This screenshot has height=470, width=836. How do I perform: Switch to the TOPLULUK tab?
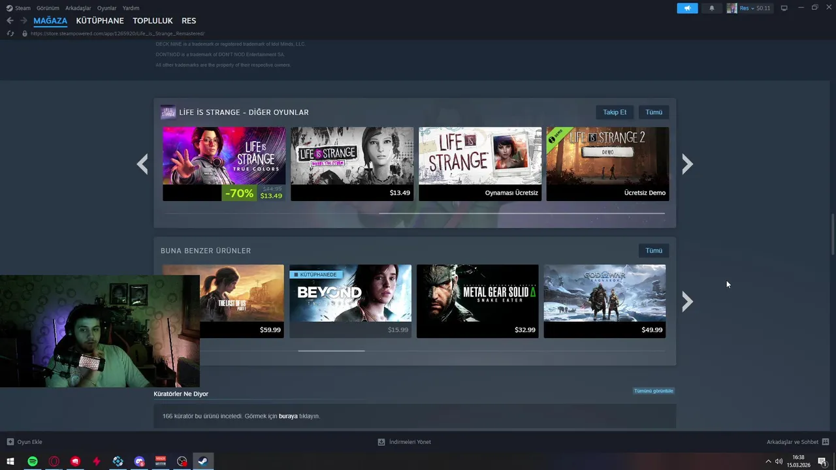[153, 21]
